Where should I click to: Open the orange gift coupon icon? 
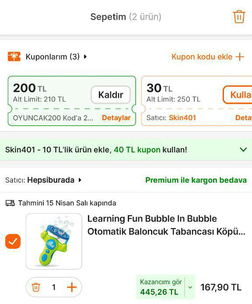(14, 57)
